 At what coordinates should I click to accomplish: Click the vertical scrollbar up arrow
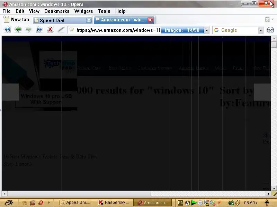tap(274, 39)
